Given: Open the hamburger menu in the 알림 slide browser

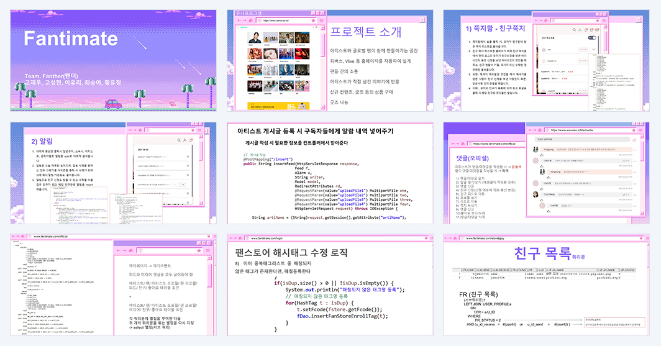Looking at the screenshot, I should pyautogui.click(x=199, y=130).
